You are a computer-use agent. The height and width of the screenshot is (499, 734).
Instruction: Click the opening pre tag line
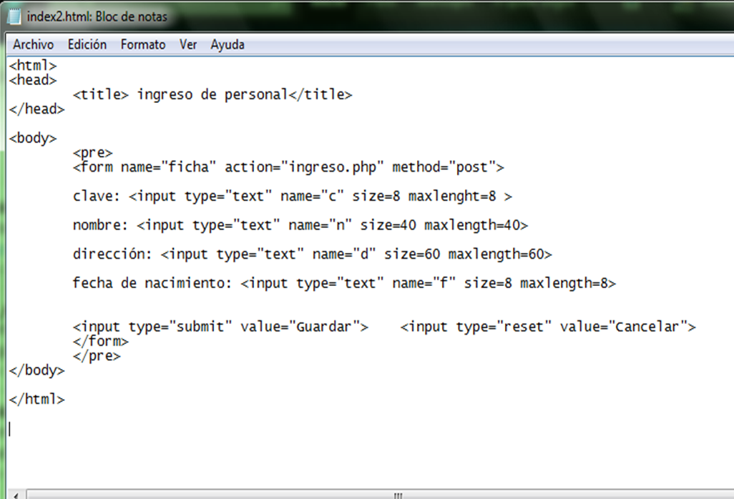[x=93, y=152]
